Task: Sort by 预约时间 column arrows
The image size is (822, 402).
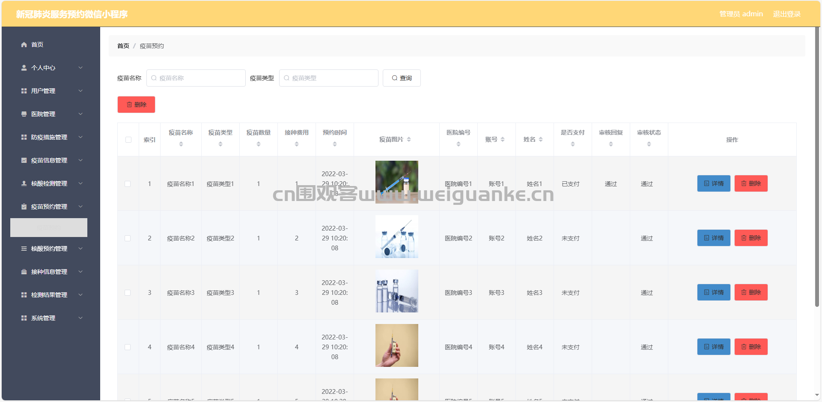Action: [335, 144]
